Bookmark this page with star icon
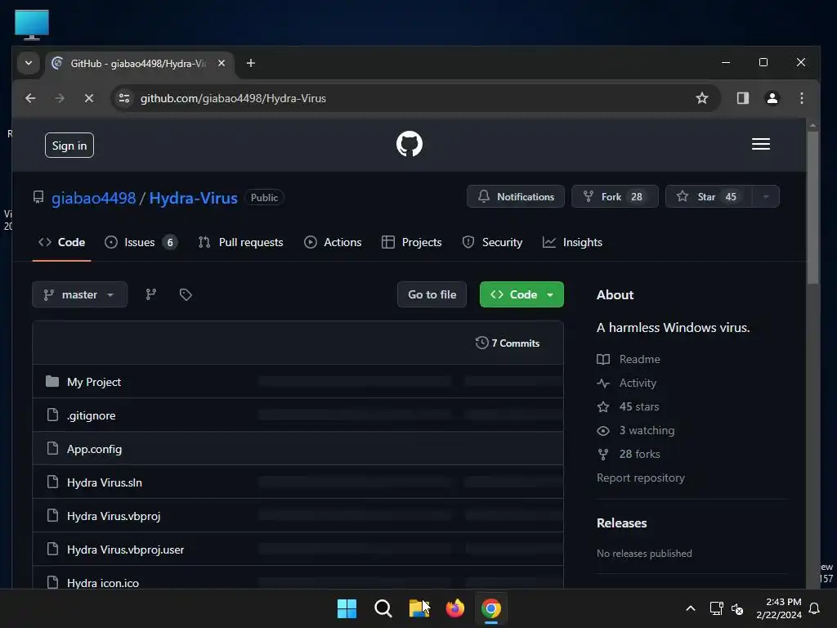837x628 pixels. (x=702, y=98)
